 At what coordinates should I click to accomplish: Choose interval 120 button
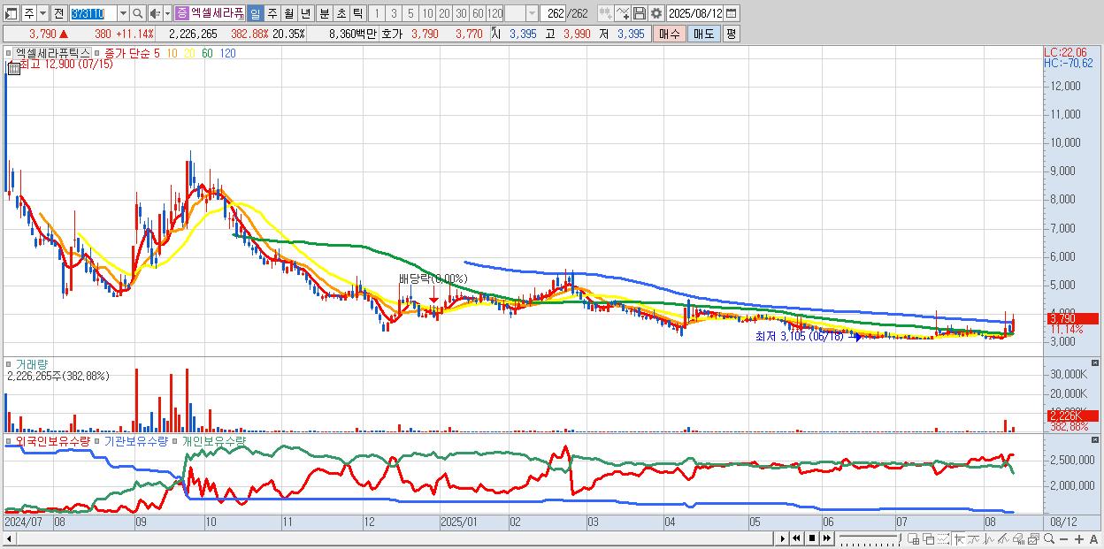point(495,13)
